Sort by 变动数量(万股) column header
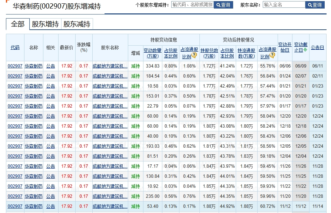This screenshot has height=213, width=331. point(152,53)
